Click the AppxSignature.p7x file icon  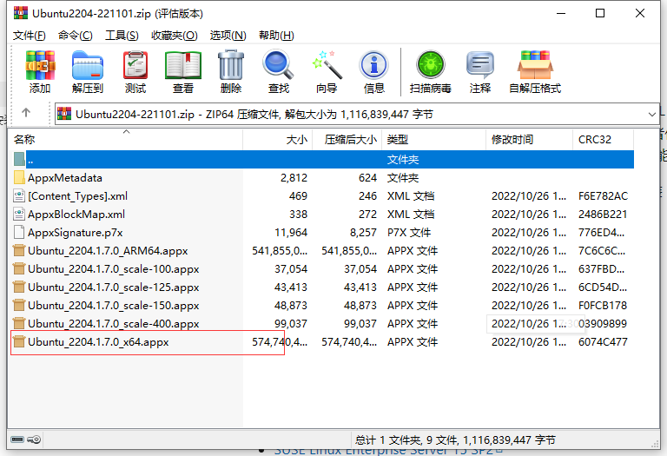click(19, 232)
